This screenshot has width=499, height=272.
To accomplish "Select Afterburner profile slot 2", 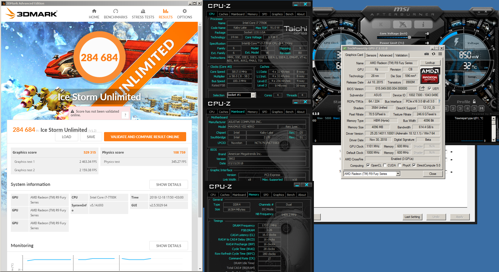I will 453,108.
